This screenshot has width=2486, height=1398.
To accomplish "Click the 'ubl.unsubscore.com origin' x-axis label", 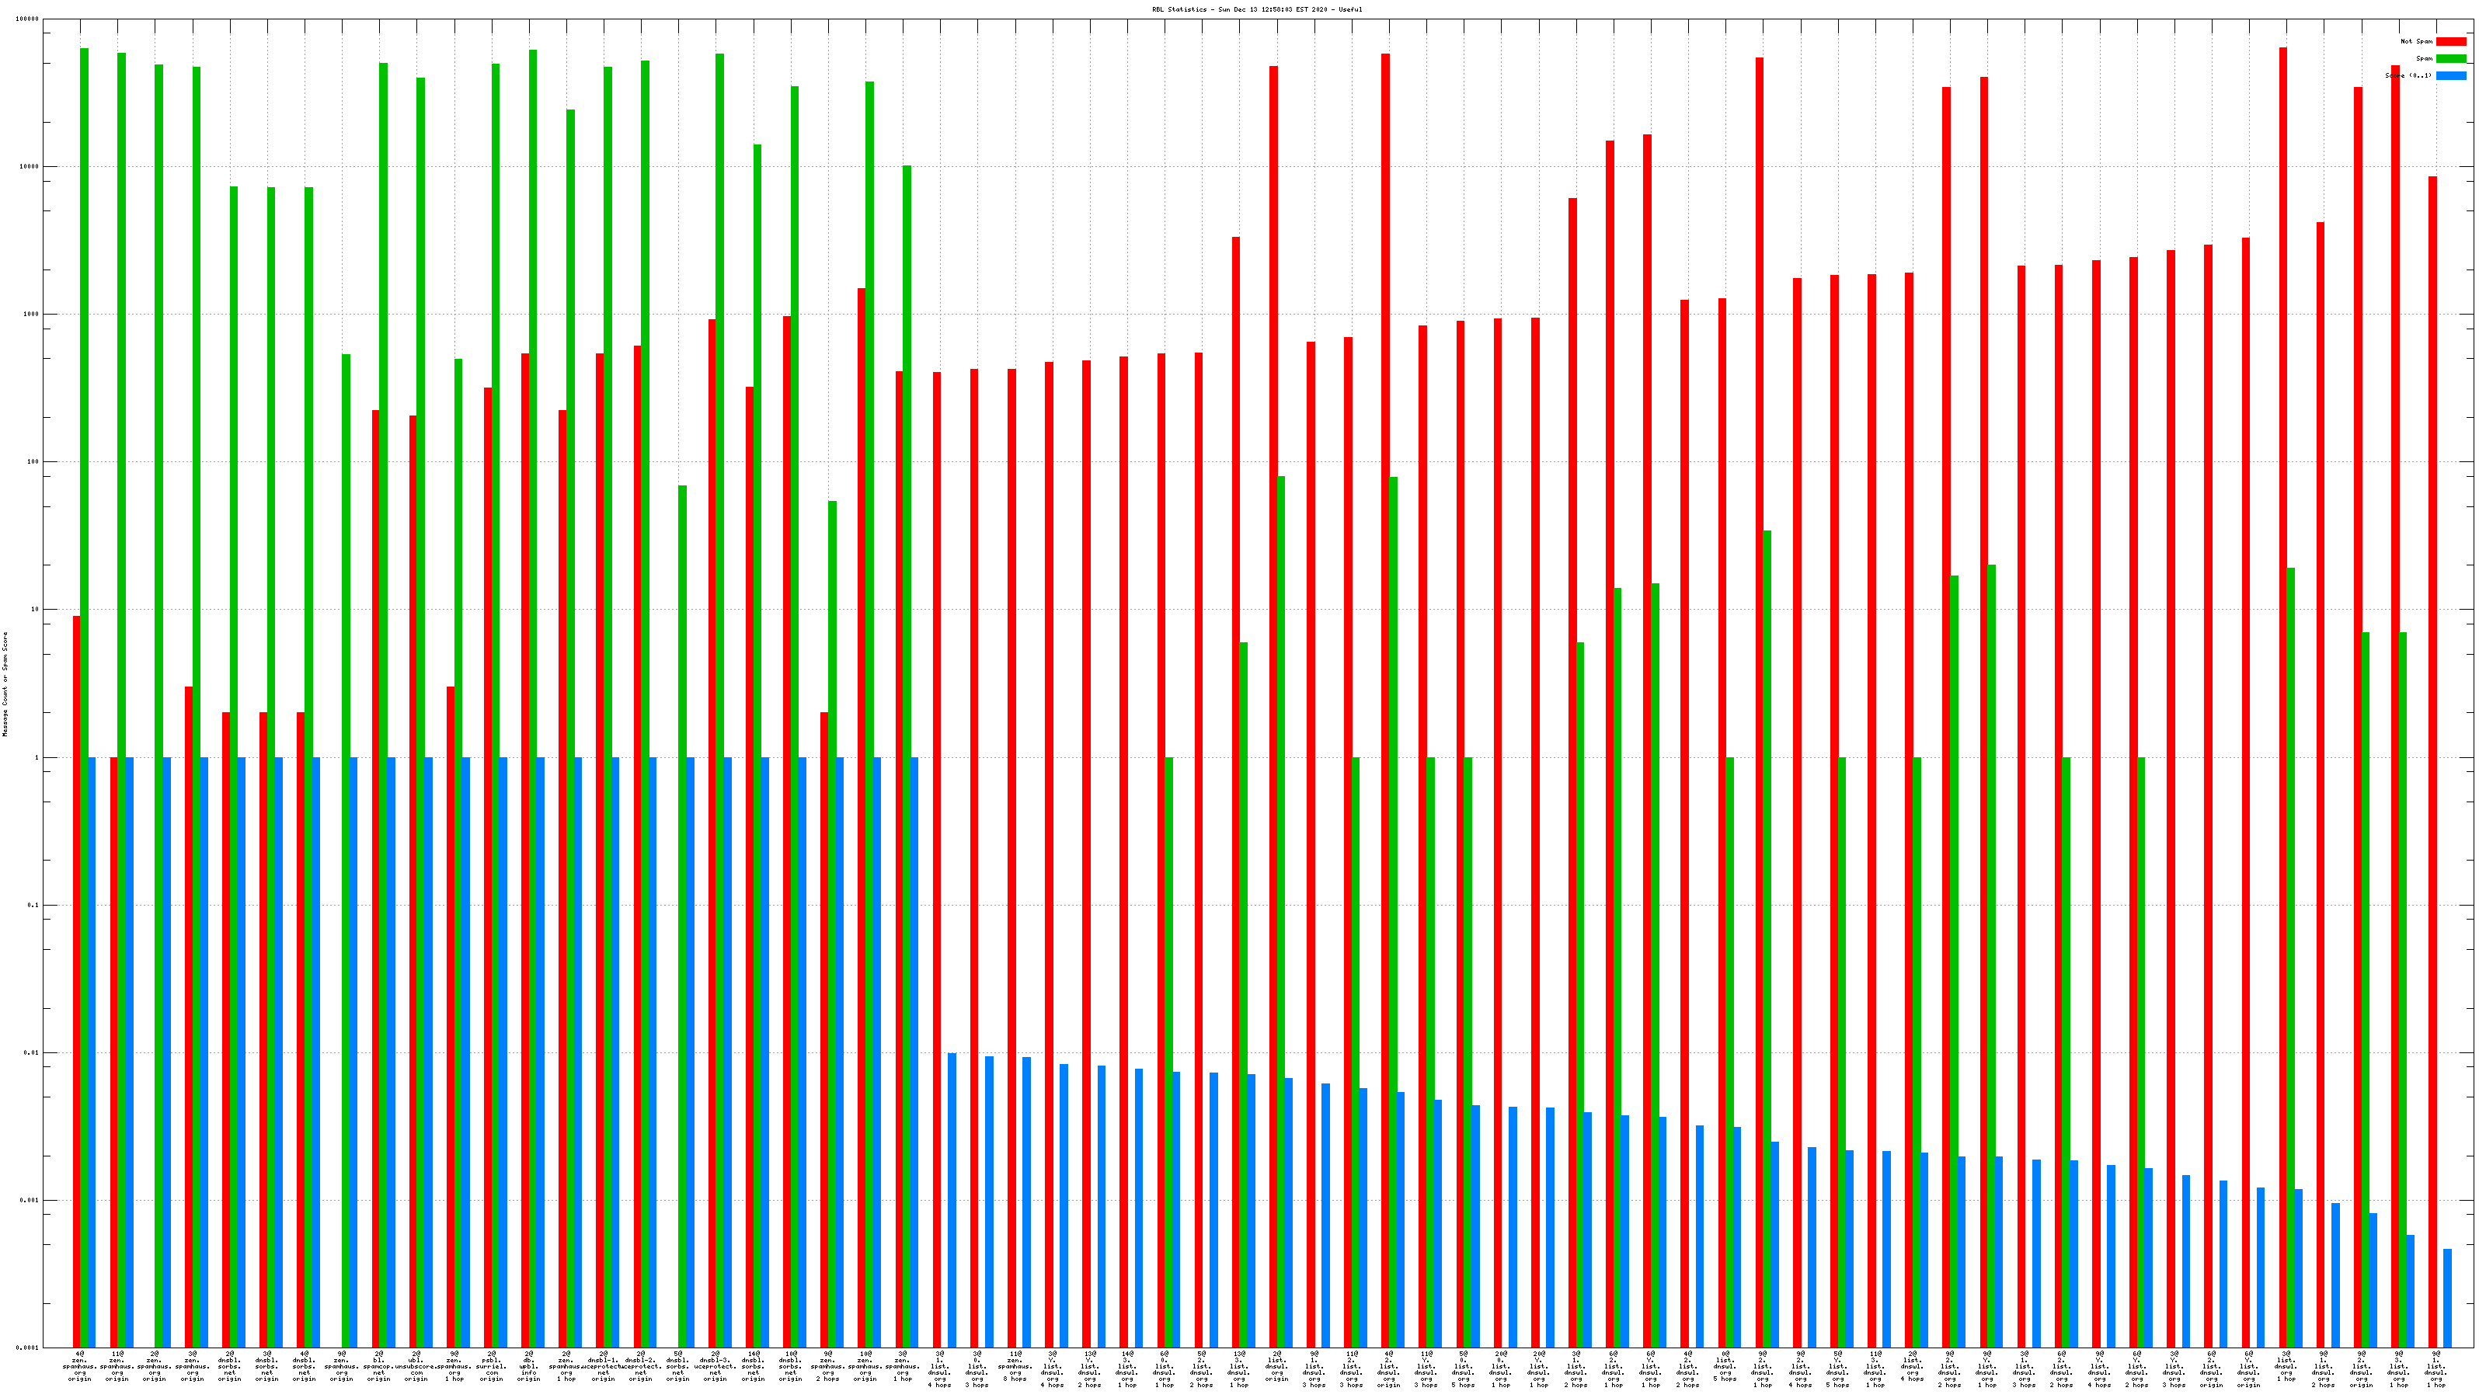I will pos(416,1366).
